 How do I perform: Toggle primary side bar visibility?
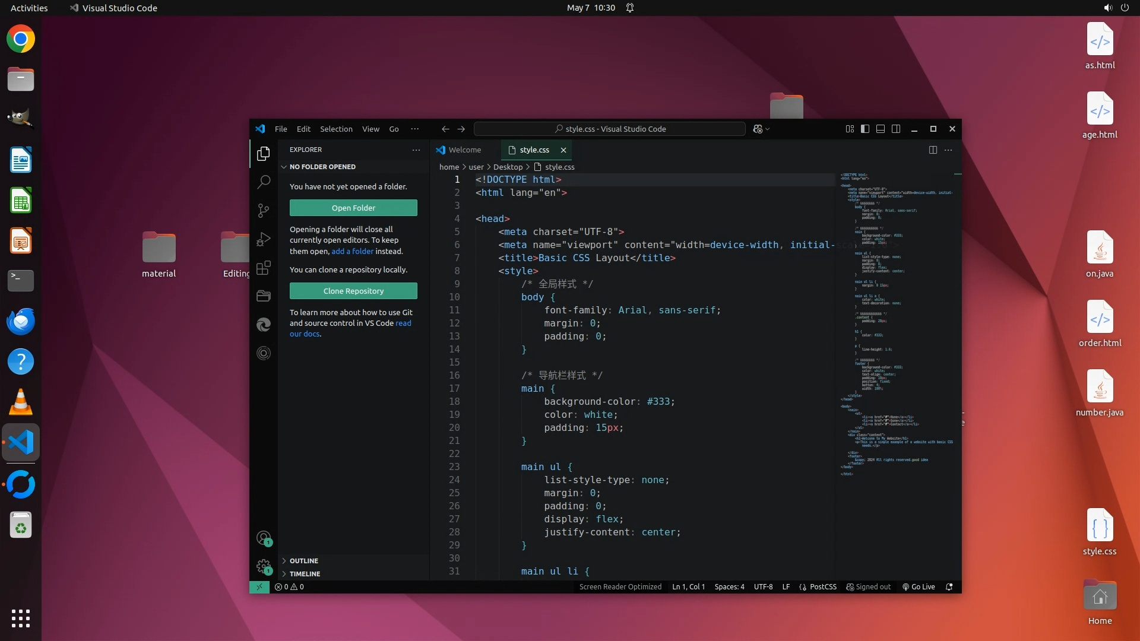coord(865,129)
